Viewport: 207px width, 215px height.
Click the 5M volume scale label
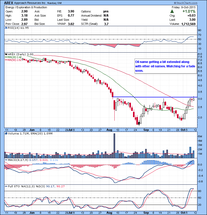pyautogui.click(x=200, y=136)
